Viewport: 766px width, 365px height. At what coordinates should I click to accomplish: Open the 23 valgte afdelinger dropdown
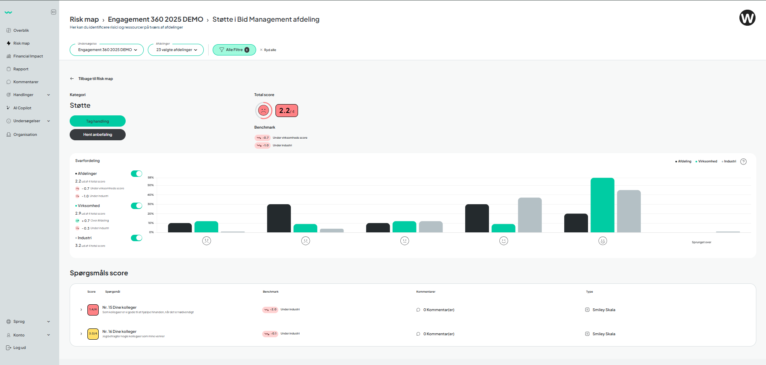pos(176,50)
